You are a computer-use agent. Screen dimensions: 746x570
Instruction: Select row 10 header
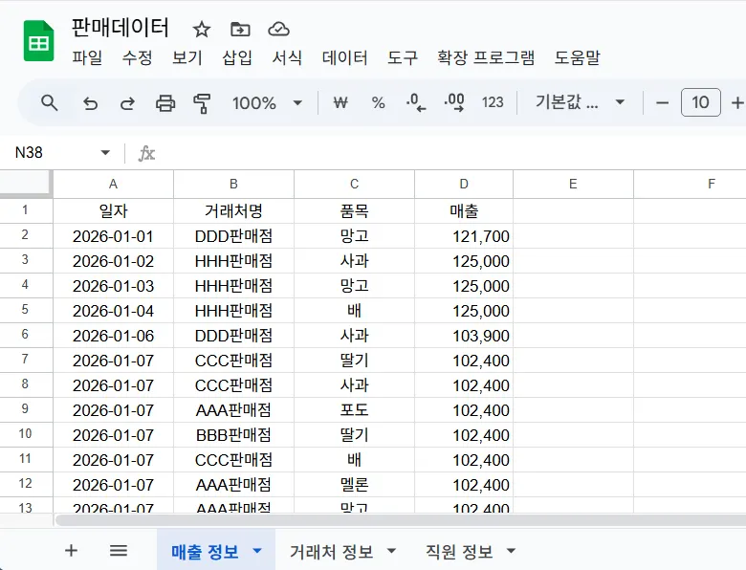(x=26, y=434)
